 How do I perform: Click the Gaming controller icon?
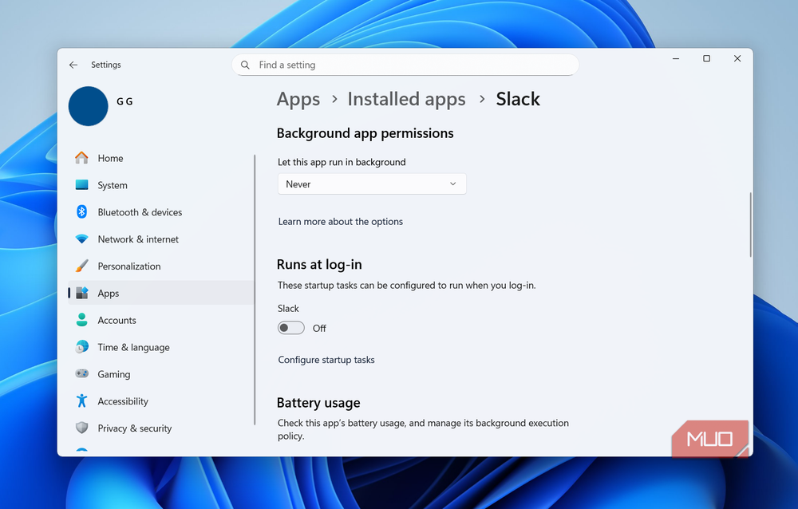coord(81,373)
